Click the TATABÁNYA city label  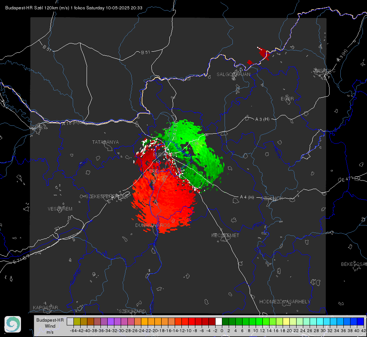point(105,142)
